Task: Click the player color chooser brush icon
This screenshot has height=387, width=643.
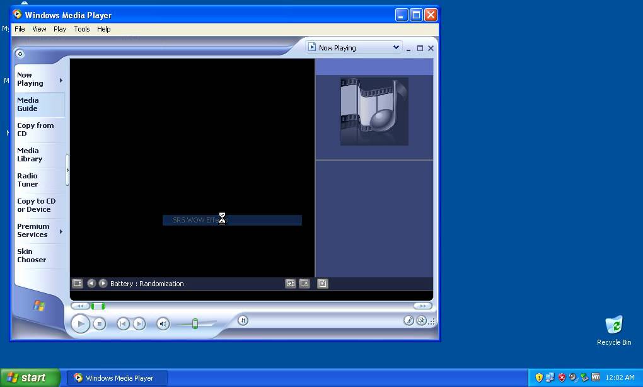Action: (408, 321)
